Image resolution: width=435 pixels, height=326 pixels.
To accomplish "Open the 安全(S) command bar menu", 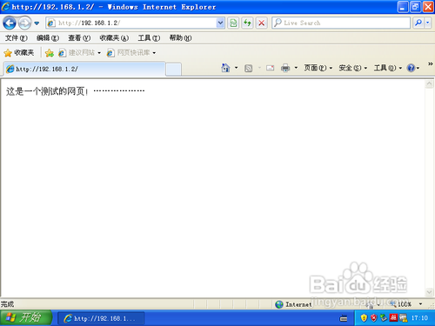I will click(353, 68).
